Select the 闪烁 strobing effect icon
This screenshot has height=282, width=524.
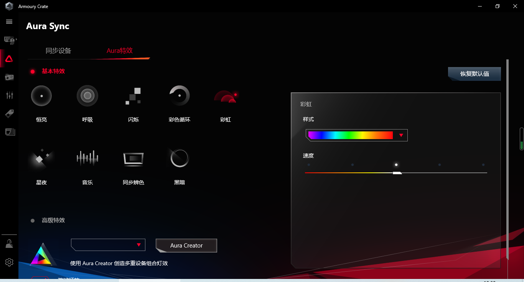tap(133, 96)
